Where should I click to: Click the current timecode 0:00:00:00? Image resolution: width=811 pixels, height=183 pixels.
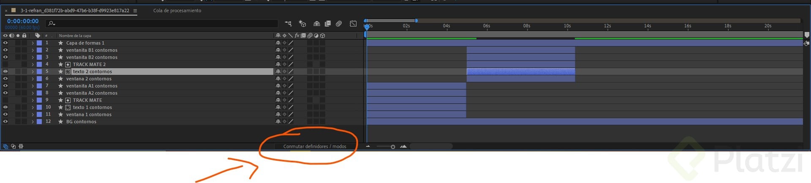point(23,21)
